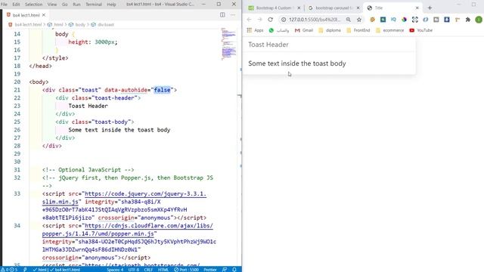Open the Selection menu

pyautogui.click(x=33, y=5)
